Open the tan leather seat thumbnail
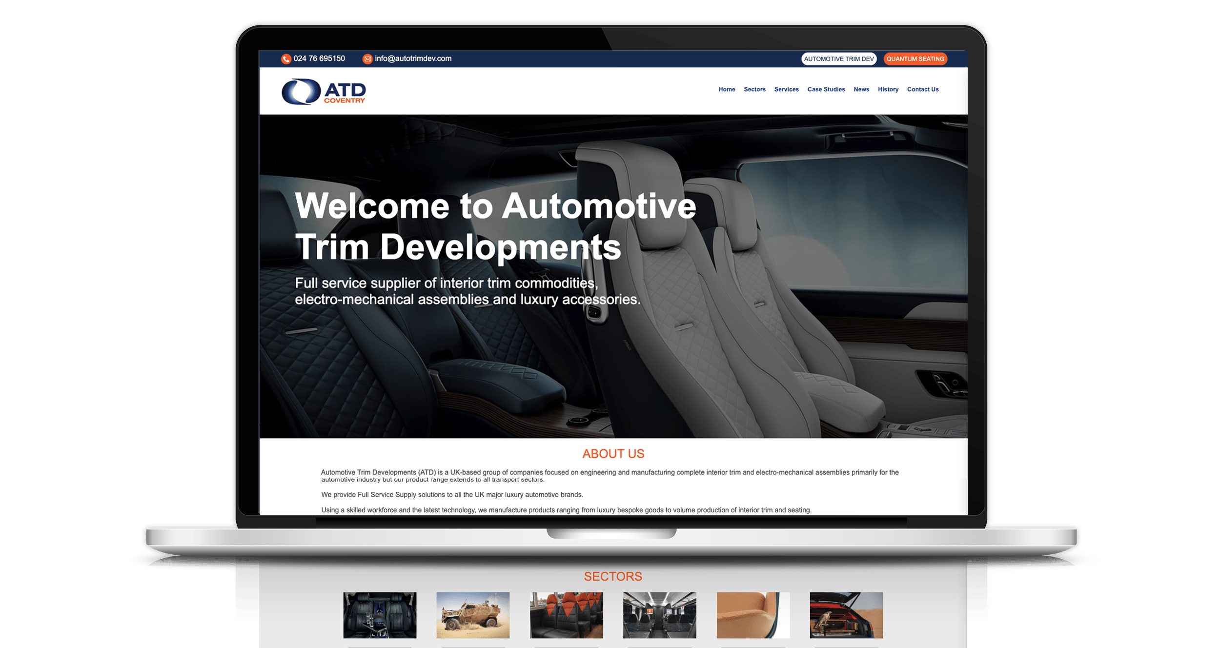 pos(753,615)
